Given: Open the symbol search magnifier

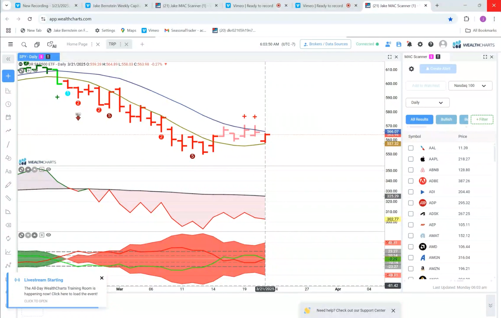Looking at the screenshot, I should pyautogui.click(x=24, y=44).
